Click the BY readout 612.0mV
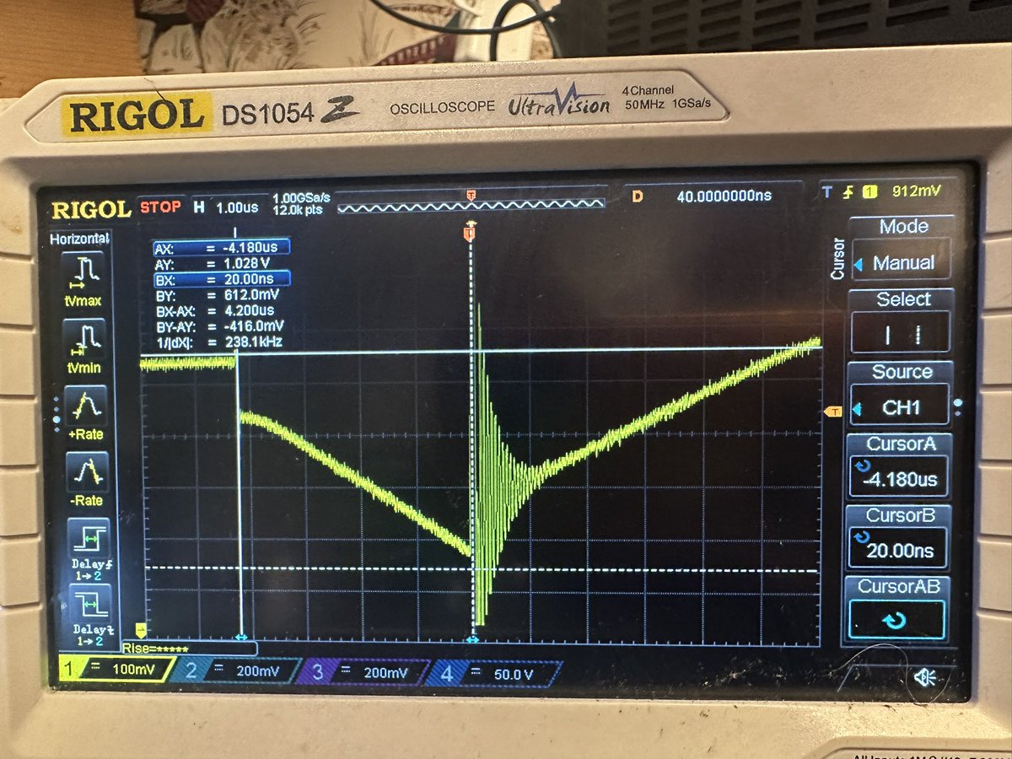1012x759 pixels. [x=218, y=295]
